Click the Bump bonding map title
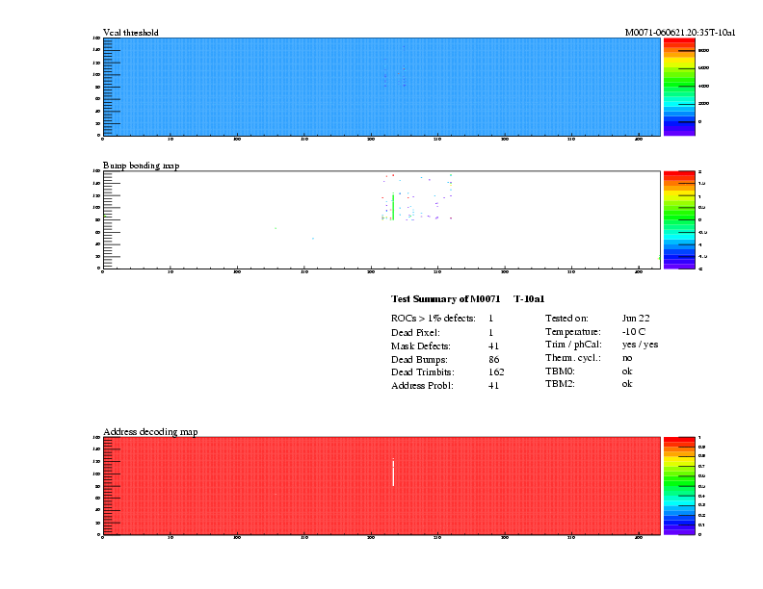The height and width of the screenshot is (589, 763). [x=141, y=166]
